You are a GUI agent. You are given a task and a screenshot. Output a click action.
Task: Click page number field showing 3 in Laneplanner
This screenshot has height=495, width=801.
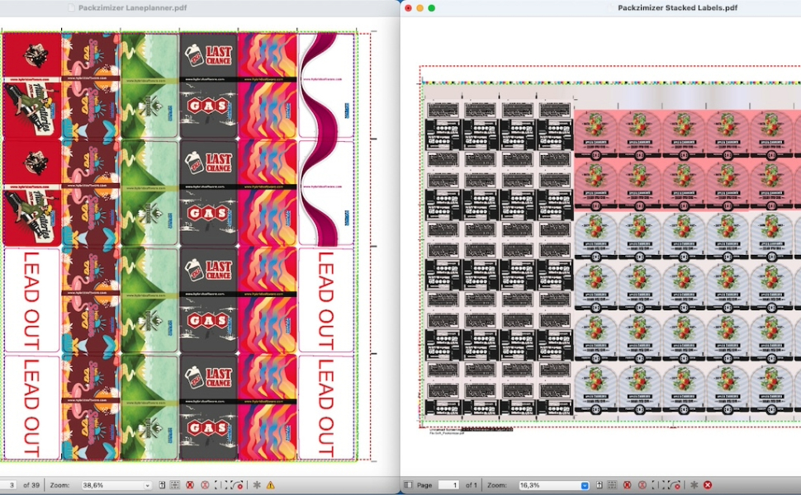pyautogui.click(x=8, y=485)
